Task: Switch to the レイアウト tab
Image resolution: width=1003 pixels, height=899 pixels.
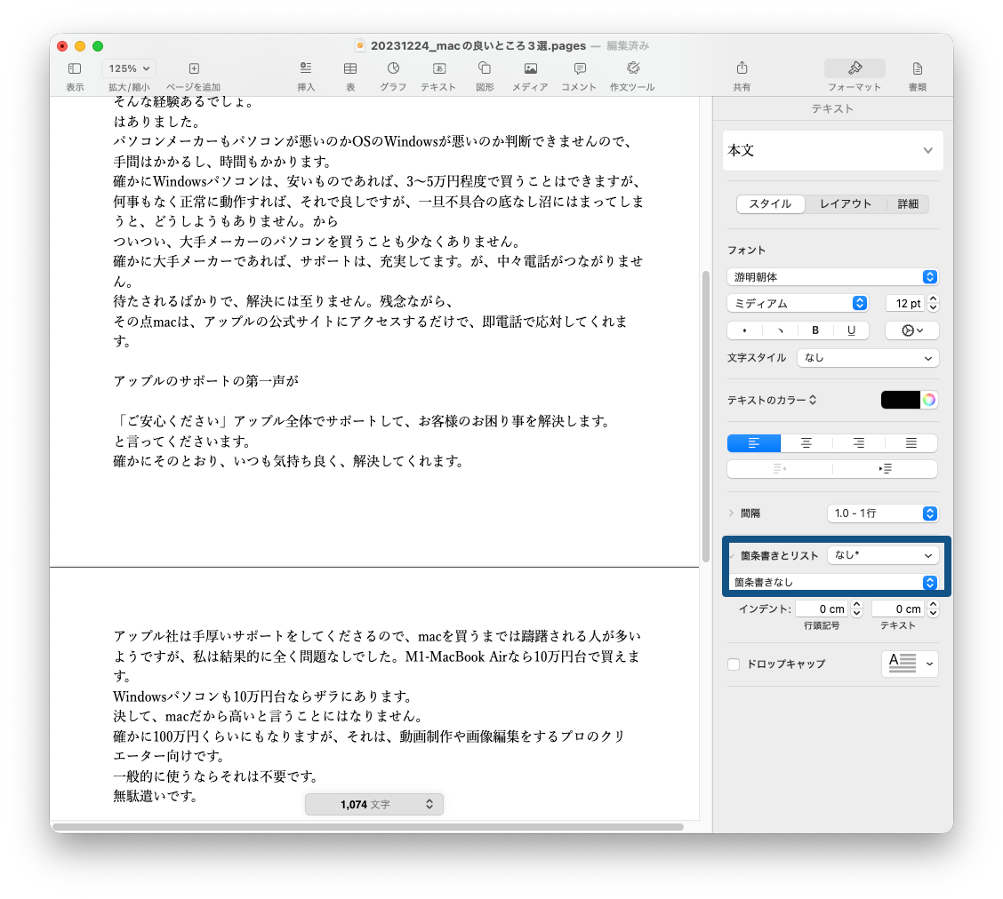Action: pos(845,204)
